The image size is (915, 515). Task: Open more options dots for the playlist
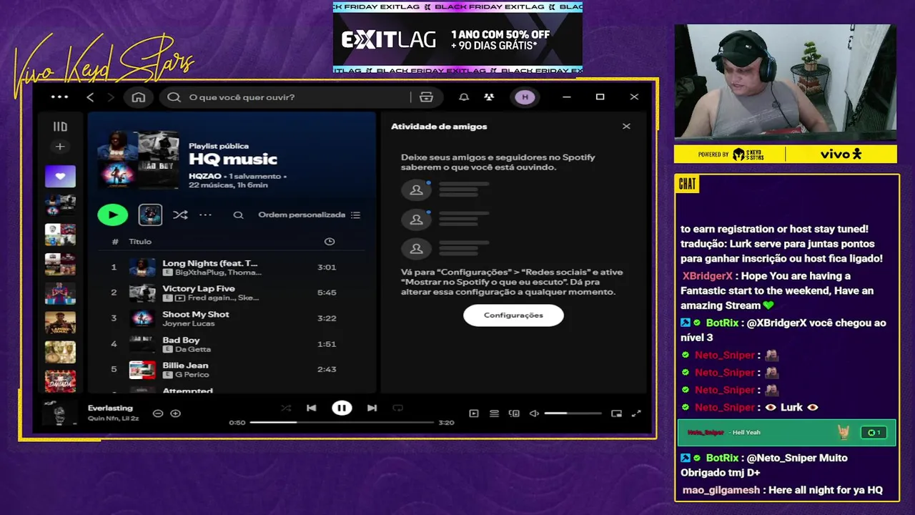[x=205, y=215]
